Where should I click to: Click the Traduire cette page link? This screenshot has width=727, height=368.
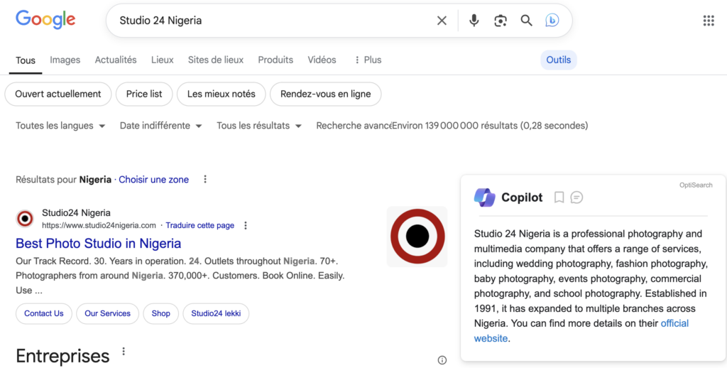point(199,225)
